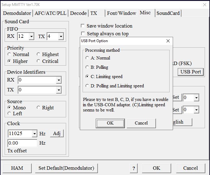Image resolution: width=210 pixels, height=175 pixels.
Task: Open the Clock frequency 11025 dropdown
Action: pos(34,133)
